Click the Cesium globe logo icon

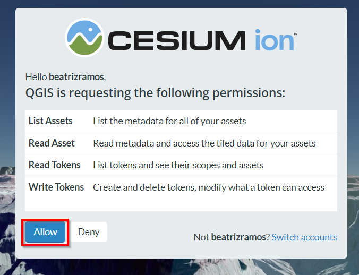pos(85,38)
